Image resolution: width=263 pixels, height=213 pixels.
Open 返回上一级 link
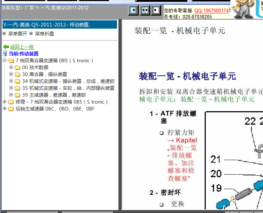click(x=22, y=47)
